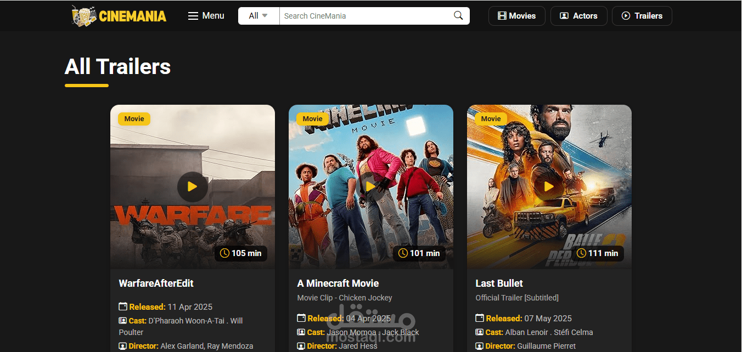The width and height of the screenshot is (742, 352).
Task: Open the Actors page
Action: click(x=578, y=16)
